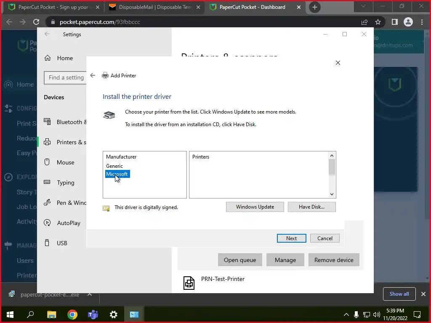The width and height of the screenshot is (431, 323).
Task: Click Next in Add Printer dialog
Action: point(291,238)
